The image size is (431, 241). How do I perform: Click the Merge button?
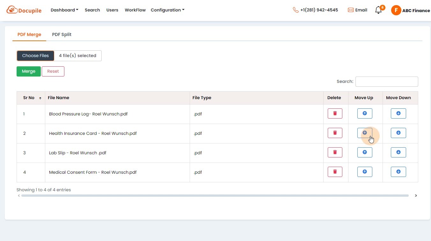28,71
